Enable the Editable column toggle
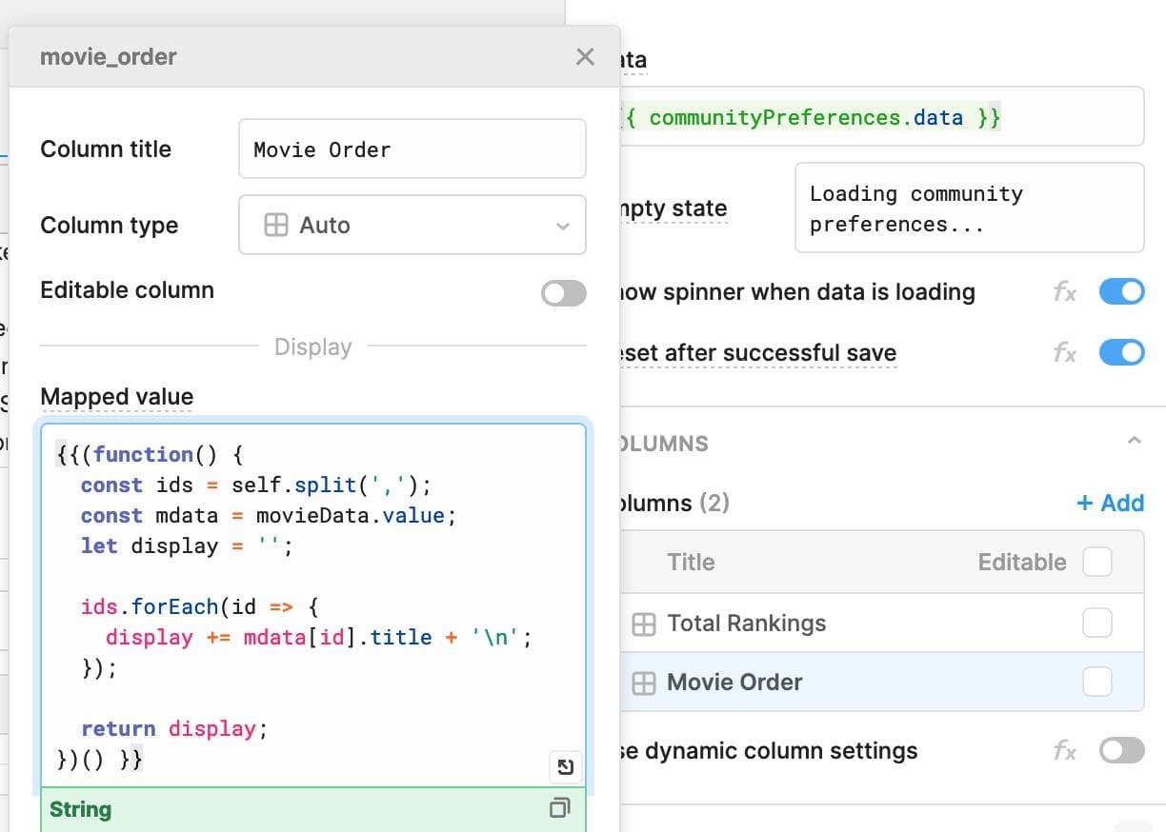The width and height of the screenshot is (1166, 832). pos(563,292)
